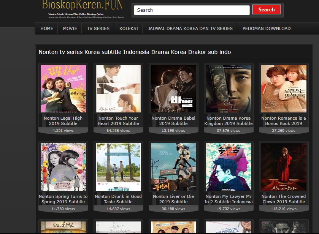Click the '14.637 views' count text
The height and width of the screenshot is (234, 319).
coord(118,209)
